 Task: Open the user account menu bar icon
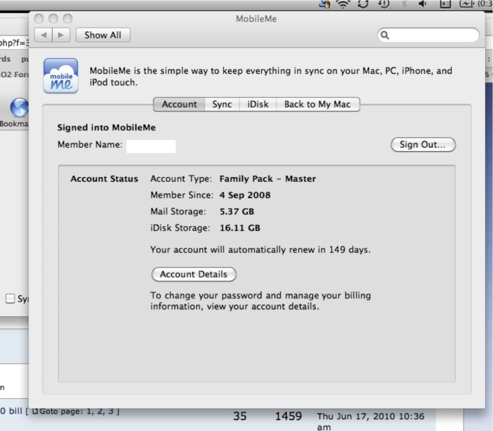pos(325,4)
